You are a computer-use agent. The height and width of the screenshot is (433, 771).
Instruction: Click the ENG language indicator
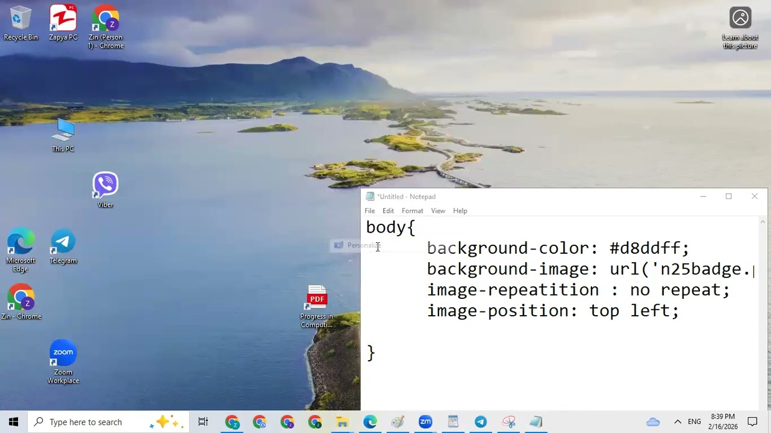click(695, 422)
